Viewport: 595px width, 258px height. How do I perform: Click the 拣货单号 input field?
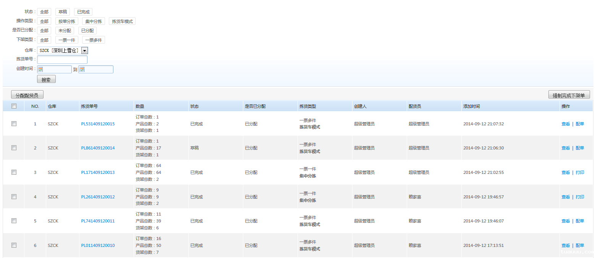click(62, 60)
